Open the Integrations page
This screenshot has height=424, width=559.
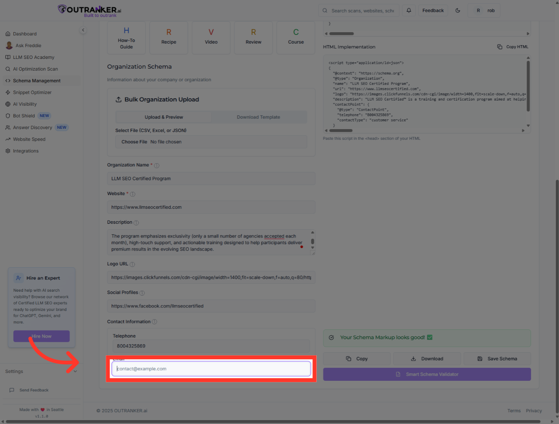pyautogui.click(x=26, y=151)
